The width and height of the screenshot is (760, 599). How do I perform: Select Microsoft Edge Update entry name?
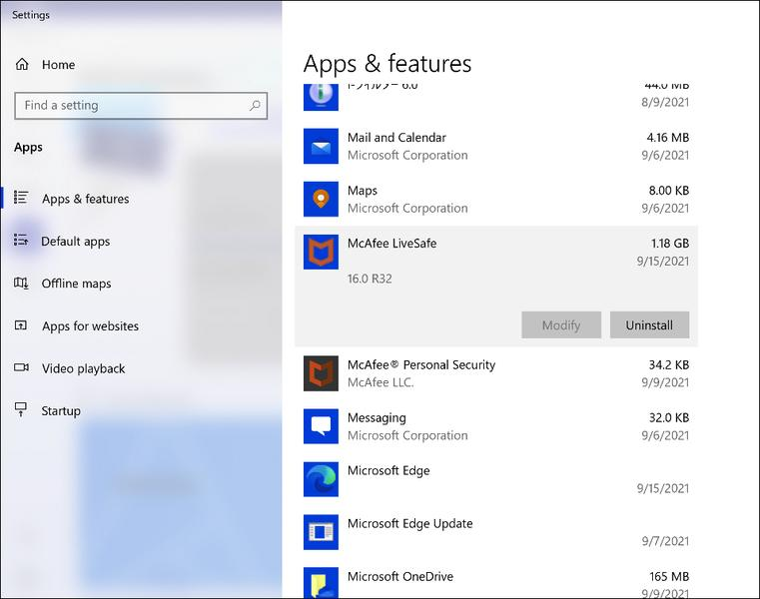coord(410,523)
